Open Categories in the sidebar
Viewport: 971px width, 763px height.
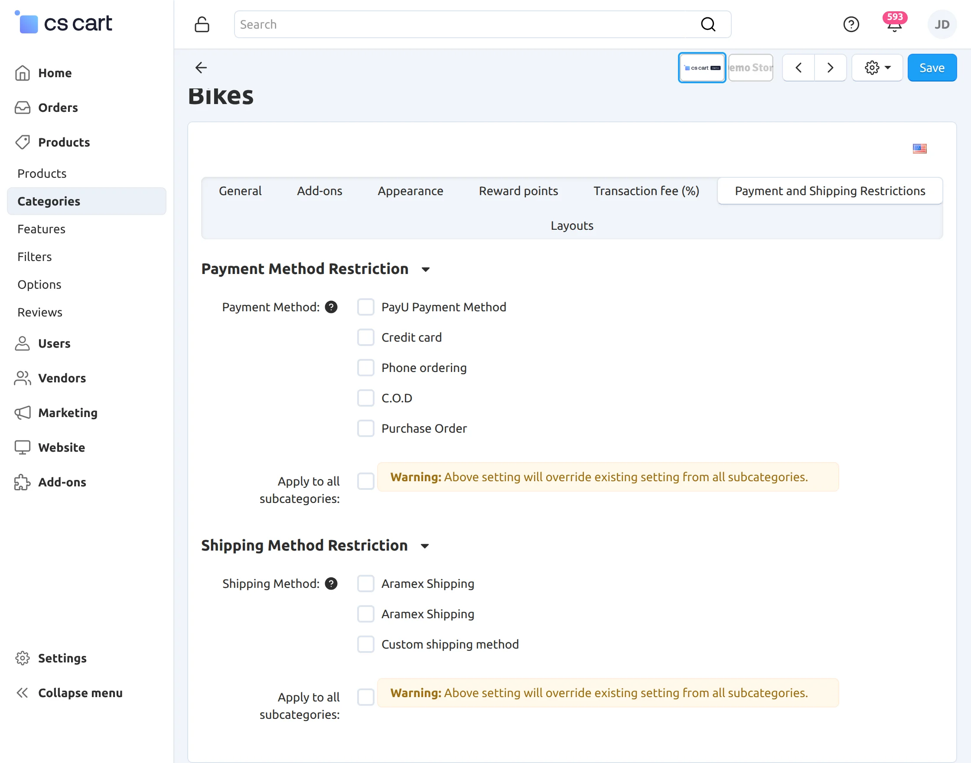coord(87,201)
